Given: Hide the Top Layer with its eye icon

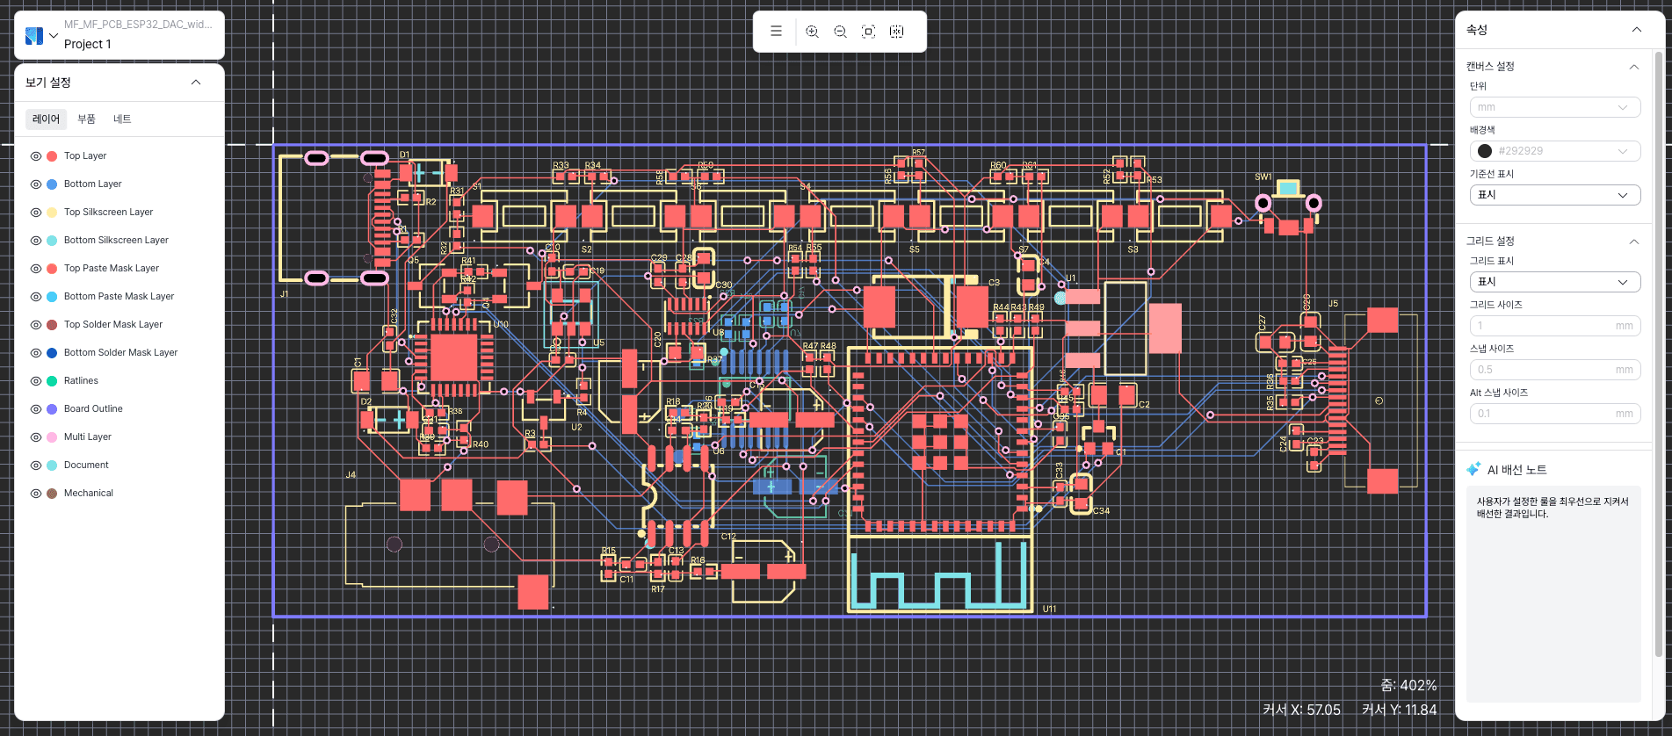Looking at the screenshot, I should (x=36, y=156).
